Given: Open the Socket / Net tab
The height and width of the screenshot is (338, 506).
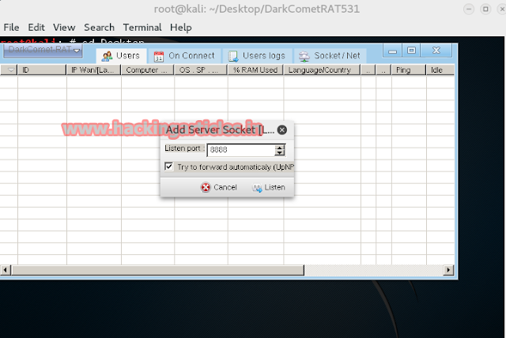Looking at the screenshot, I should click(x=330, y=56).
